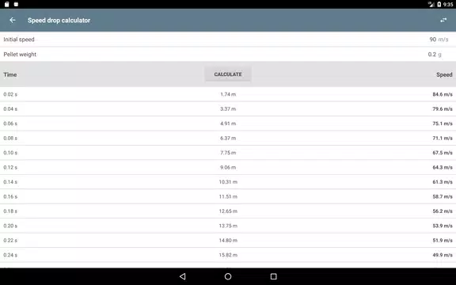Screen dimensions: 456x285
Task: Select the 58.7 m/s speed cell
Action: tap(443, 196)
